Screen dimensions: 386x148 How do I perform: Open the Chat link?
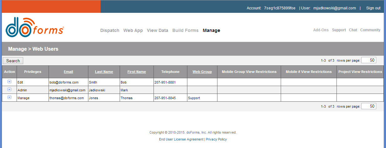(x=353, y=30)
